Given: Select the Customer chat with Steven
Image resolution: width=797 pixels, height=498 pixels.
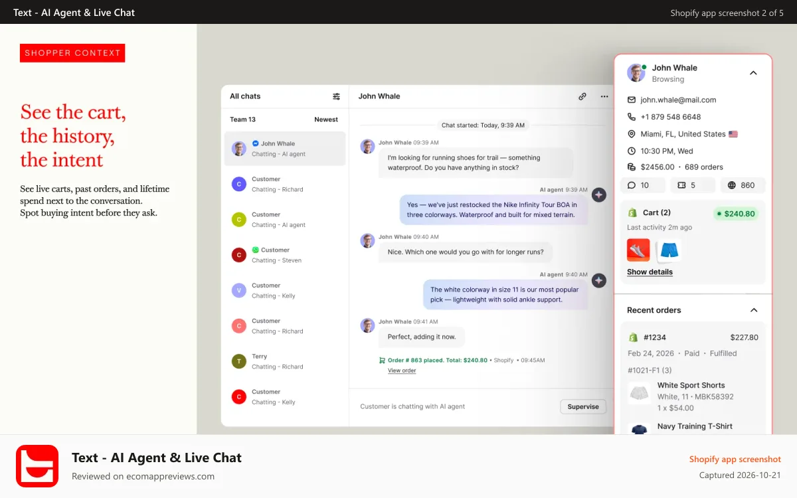Looking at the screenshot, I should point(285,255).
